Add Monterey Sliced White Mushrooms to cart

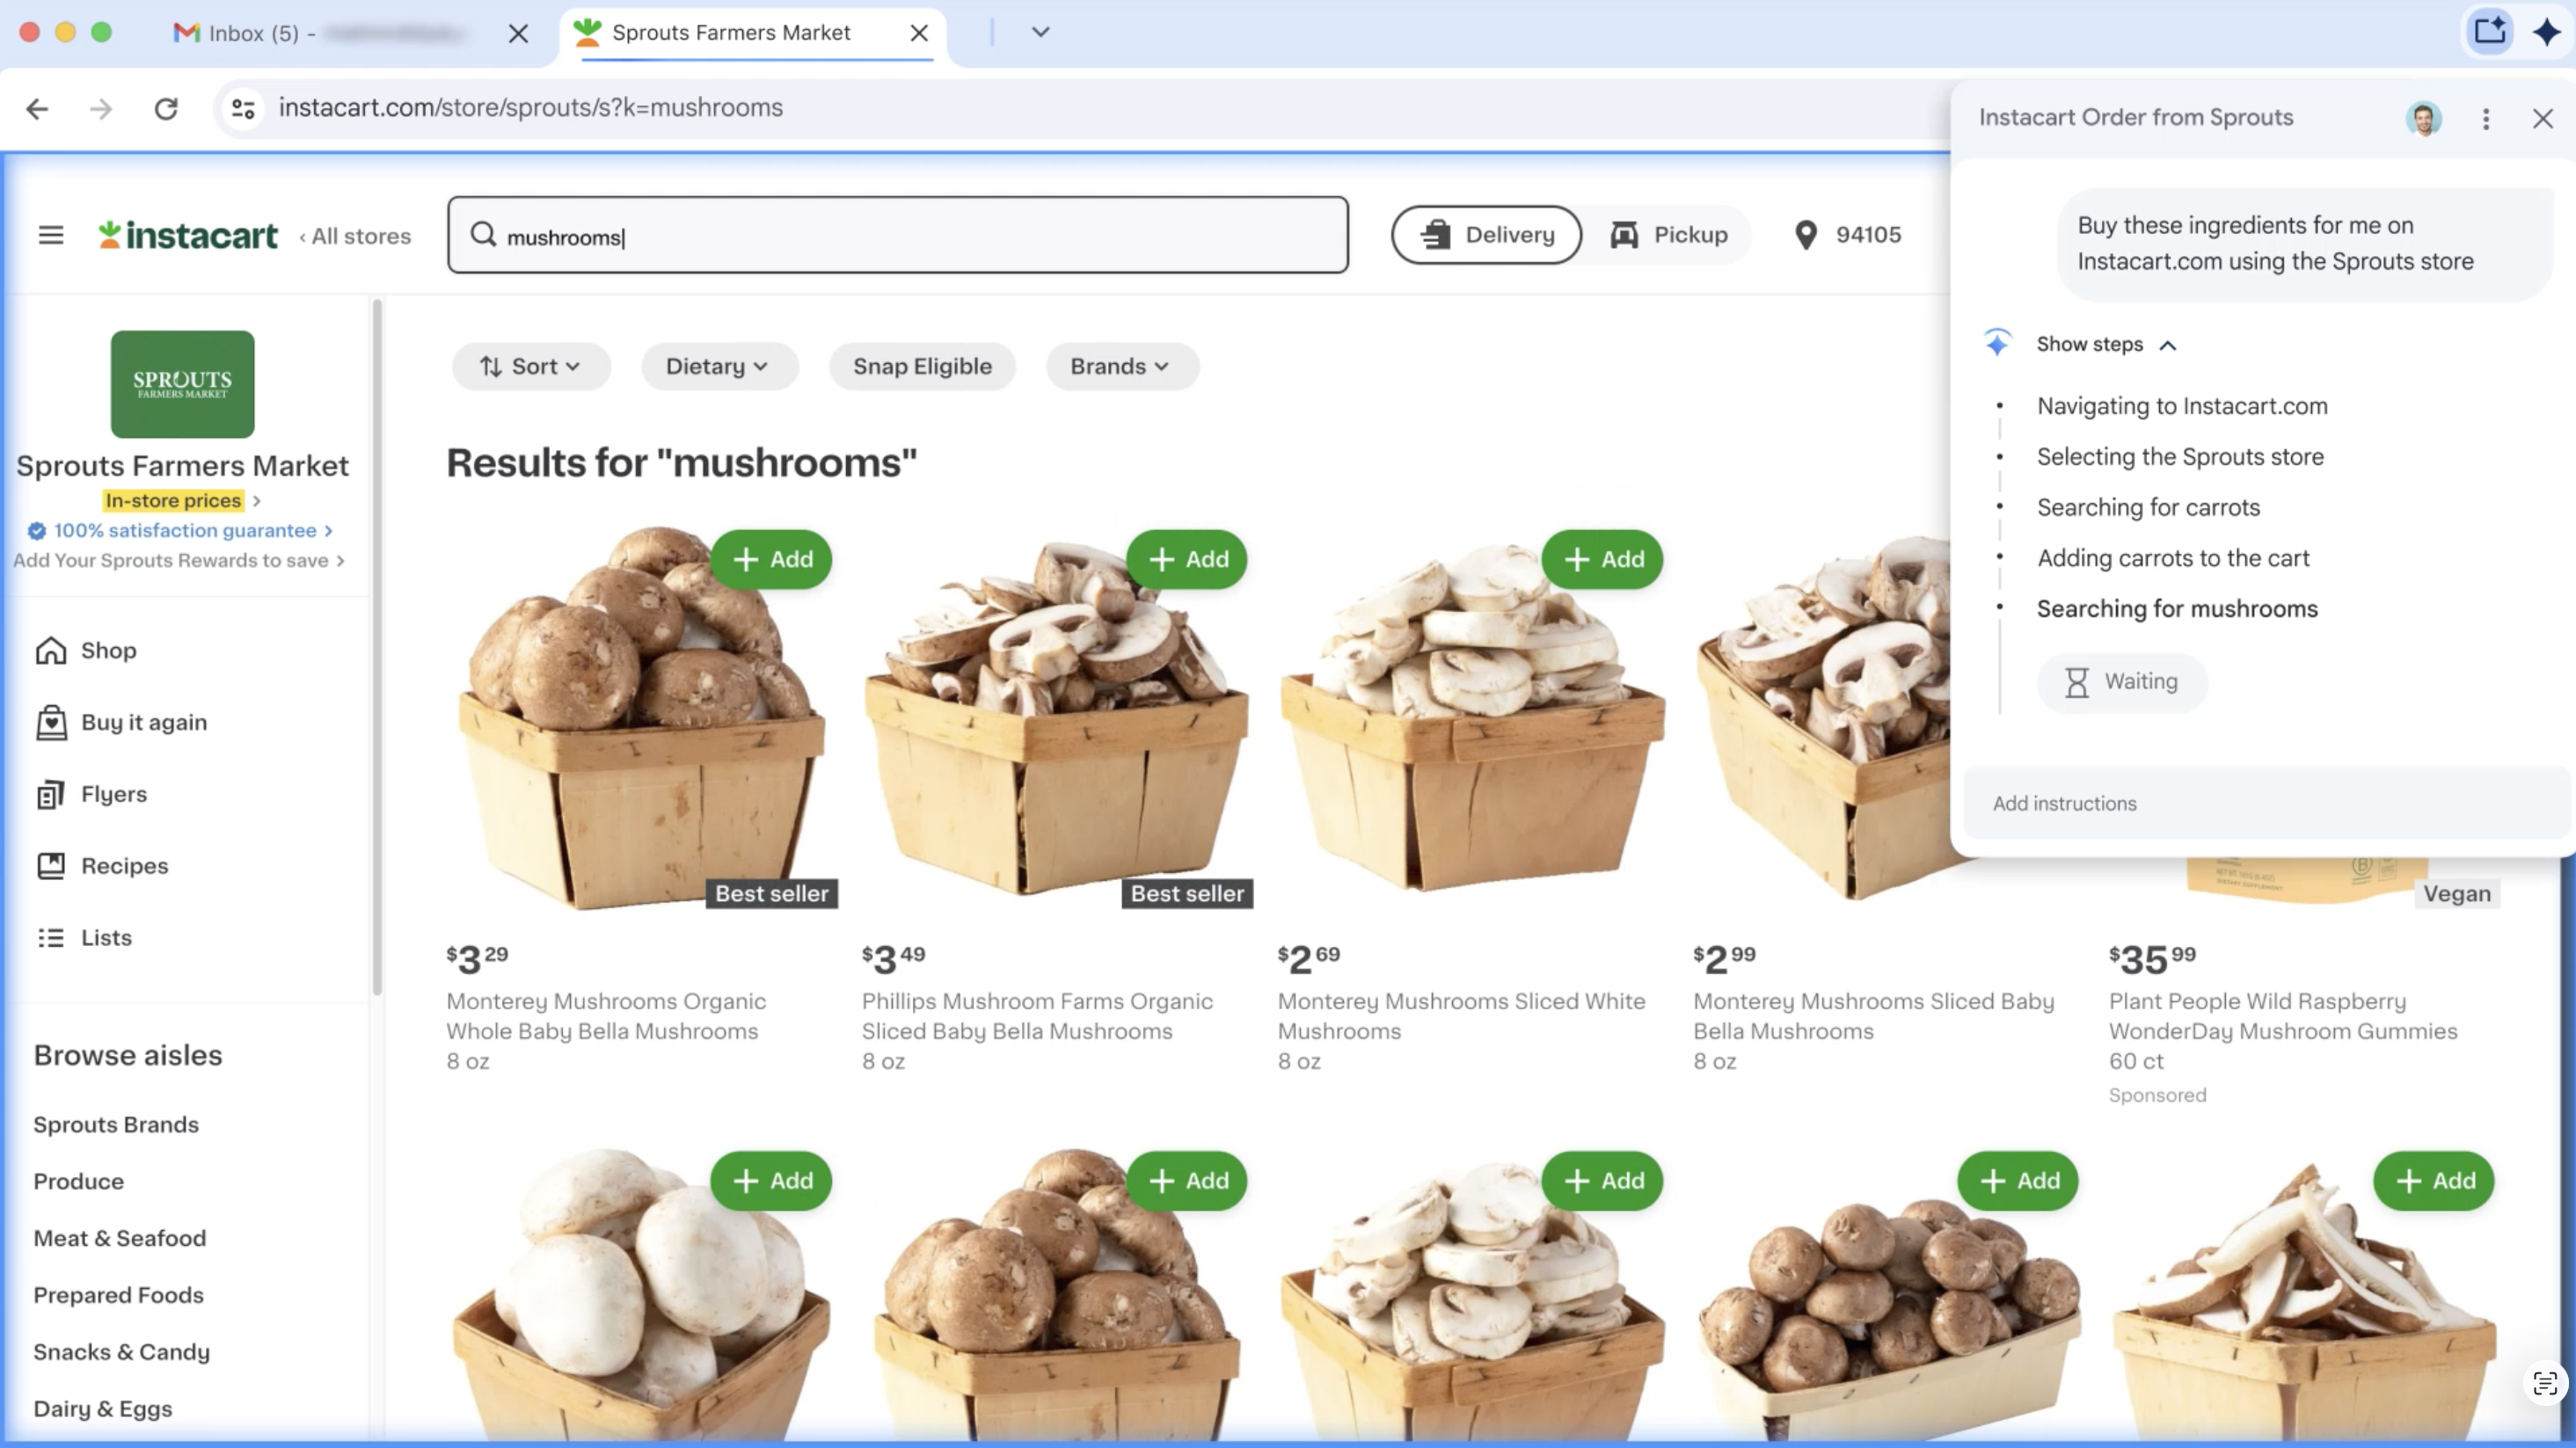click(1602, 560)
